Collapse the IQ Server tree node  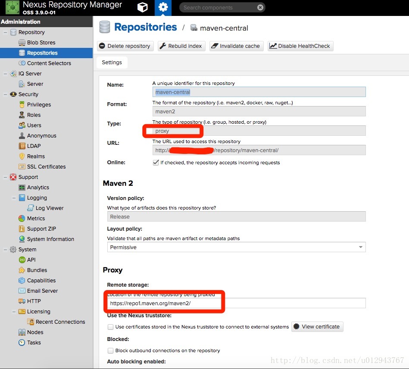click(5, 74)
